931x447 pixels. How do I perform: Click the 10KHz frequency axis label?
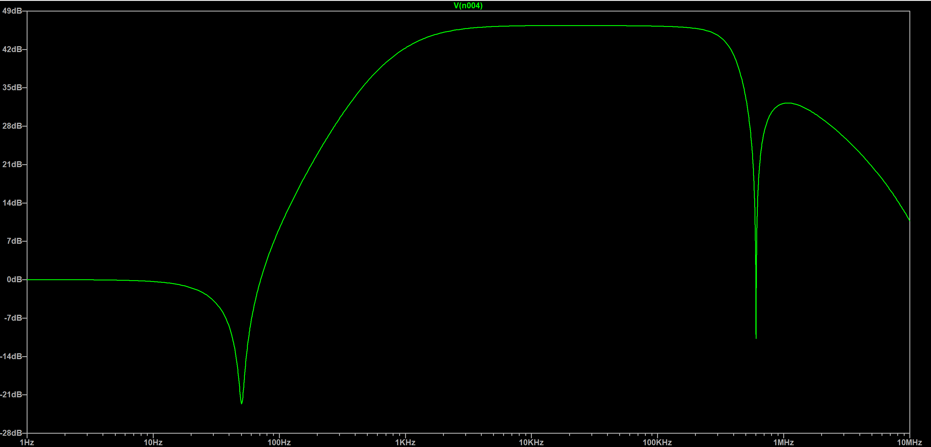click(x=531, y=442)
